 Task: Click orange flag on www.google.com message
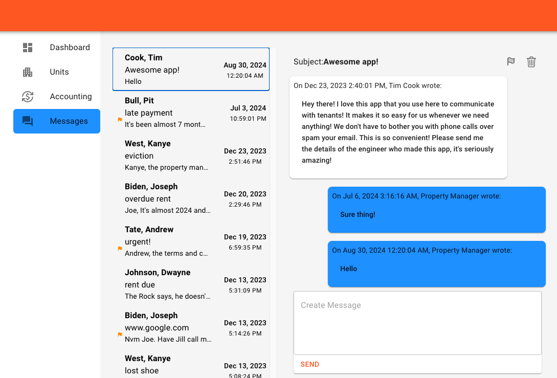tap(120, 335)
